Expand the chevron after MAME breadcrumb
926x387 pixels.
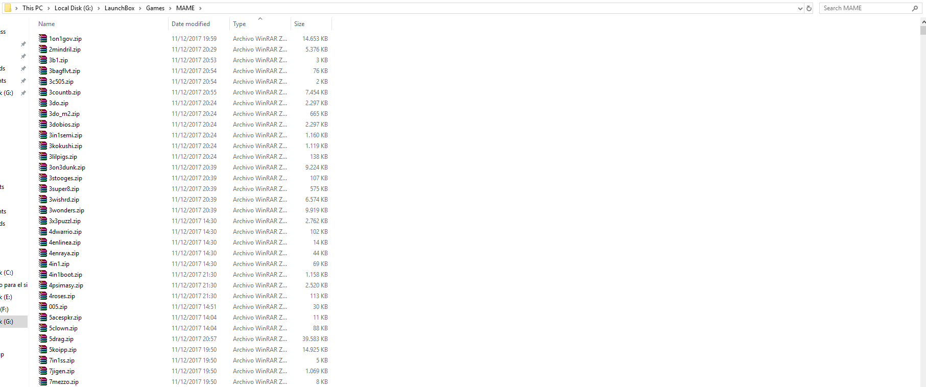point(200,8)
